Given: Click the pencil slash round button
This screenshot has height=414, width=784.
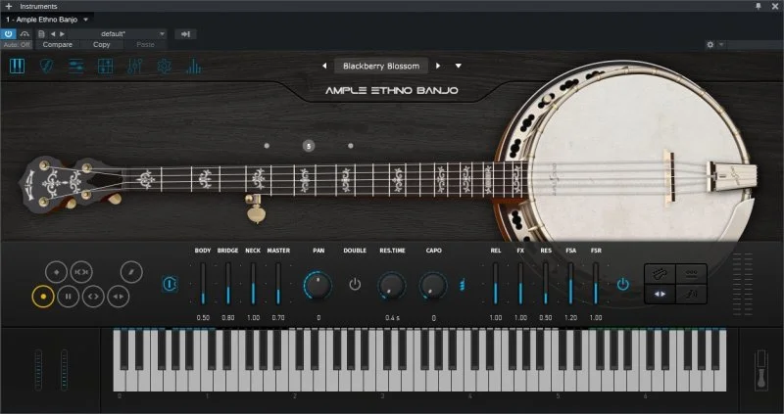Looking at the screenshot, I should (131, 272).
